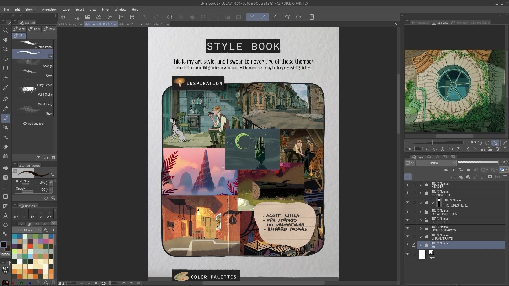Open the canvas tab list dropdown
This screenshot has width=509, height=286.
coord(397,24)
